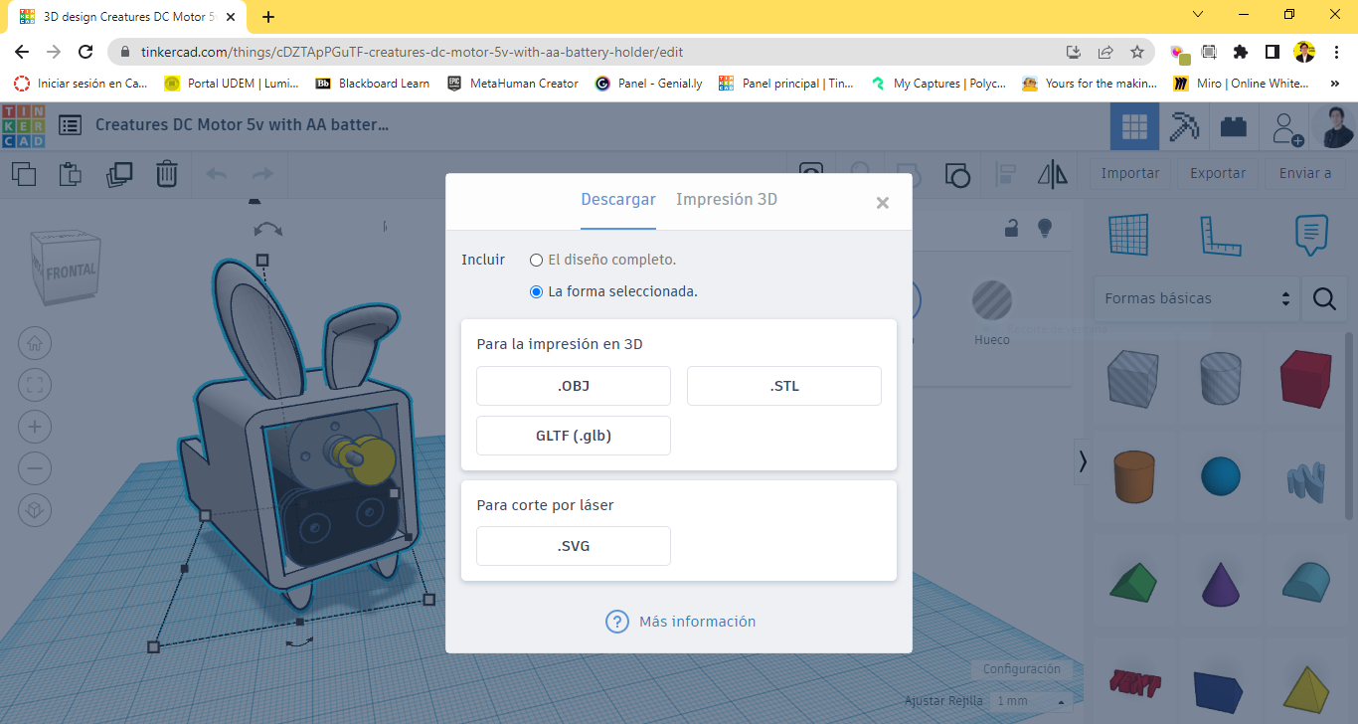The width and height of the screenshot is (1358, 724).
Task: Toggle perspective view cube icon
Action: (35, 510)
